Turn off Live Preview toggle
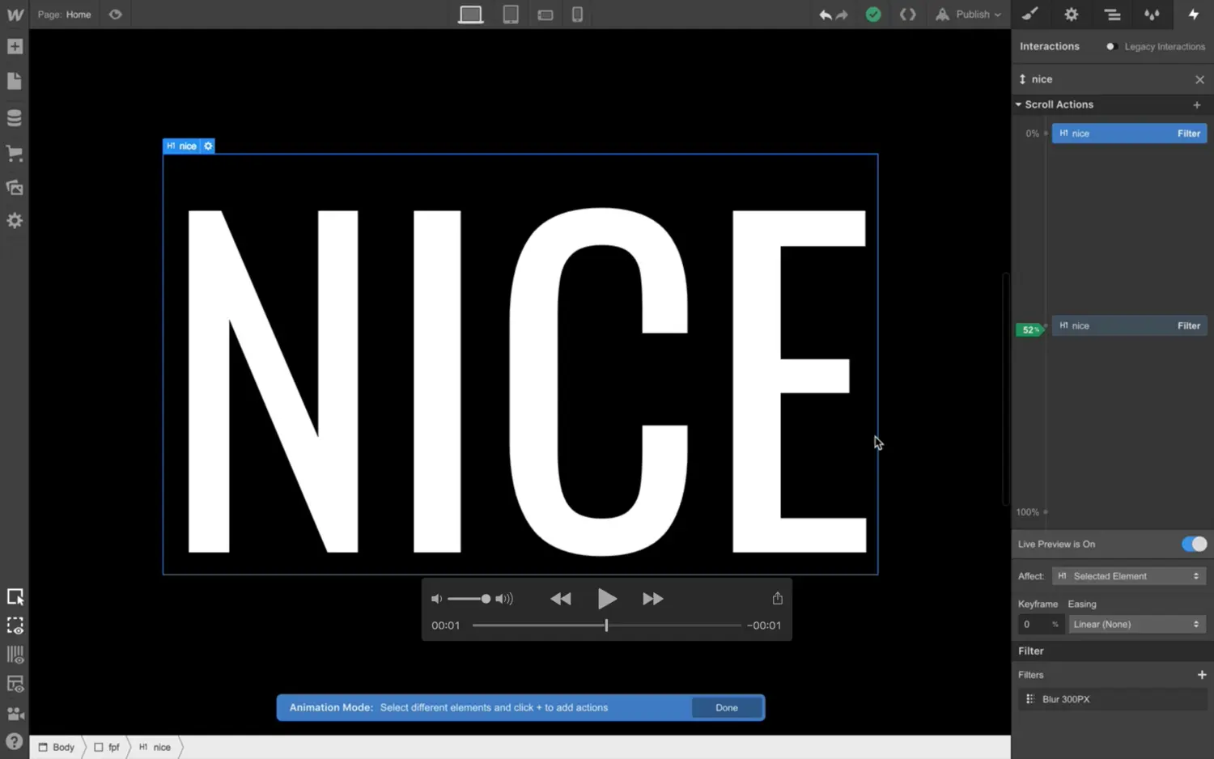Screen dimensions: 1214x759 tap(1194, 545)
